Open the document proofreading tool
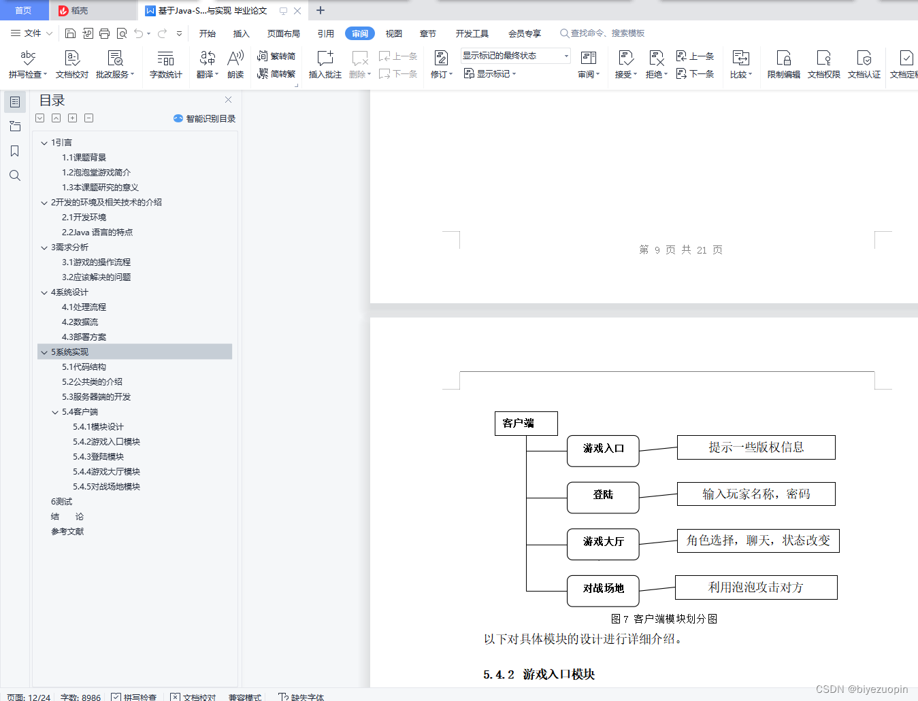This screenshot has height=701, width=918. (x=72, y=65)
